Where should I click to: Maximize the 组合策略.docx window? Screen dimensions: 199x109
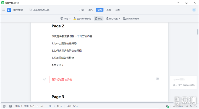click(x=187, y=2)
